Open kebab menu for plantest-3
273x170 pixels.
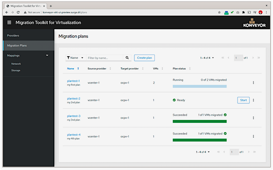(x=253, y=118)
